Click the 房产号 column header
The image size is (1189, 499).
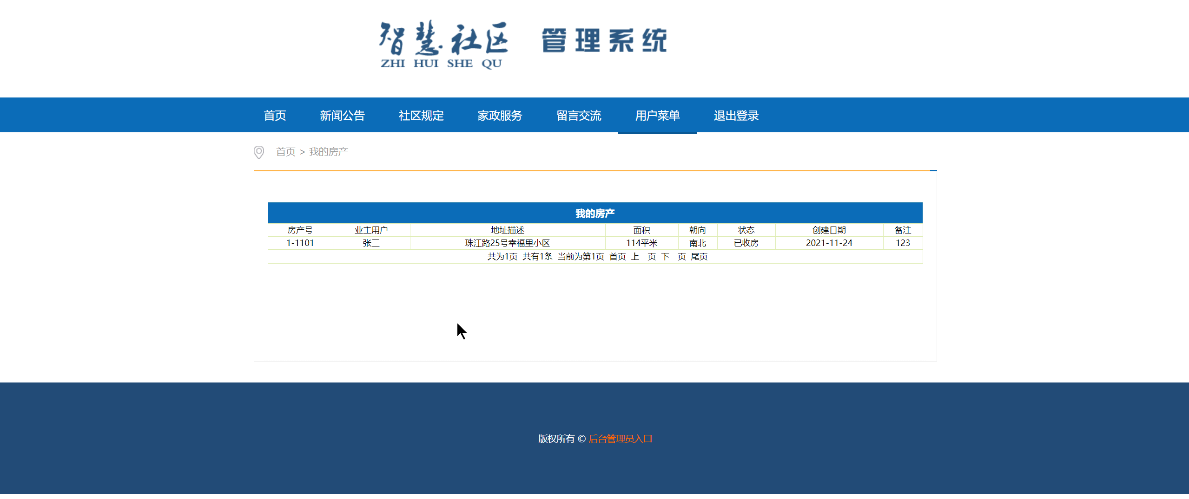tap(300, 230)
